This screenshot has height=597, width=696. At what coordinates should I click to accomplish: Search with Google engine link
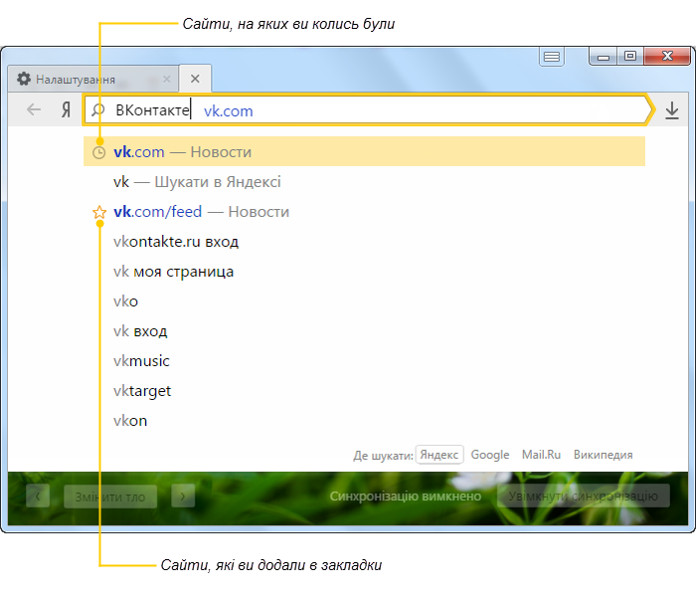coord(490,455)
